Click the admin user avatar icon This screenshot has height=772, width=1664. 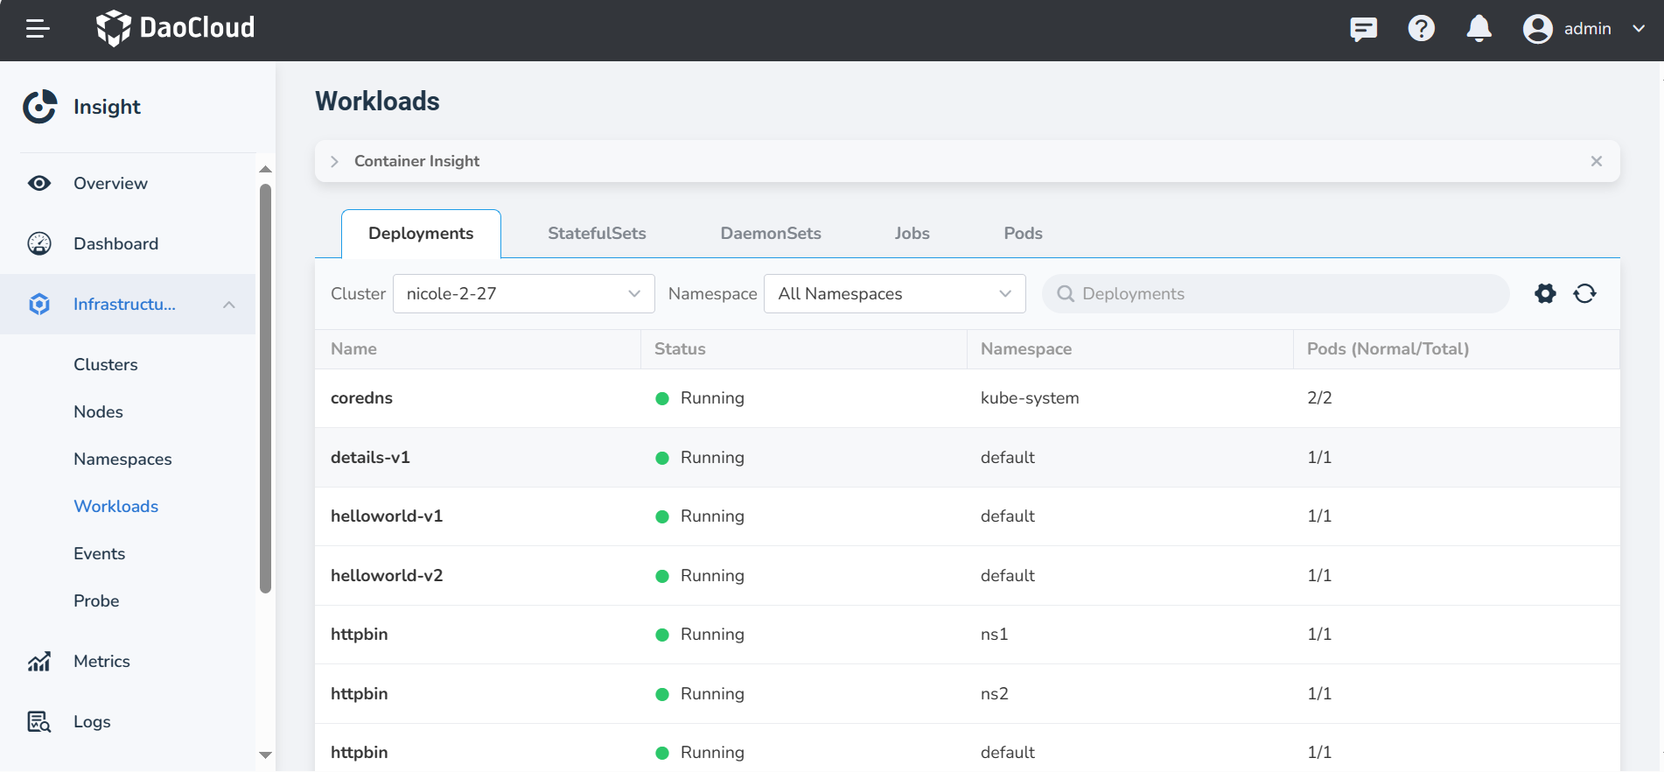coord(1537,29)
